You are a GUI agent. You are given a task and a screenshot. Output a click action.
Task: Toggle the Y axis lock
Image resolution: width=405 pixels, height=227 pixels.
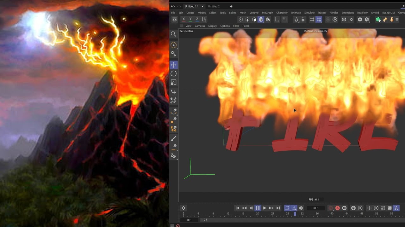point(190,20)
